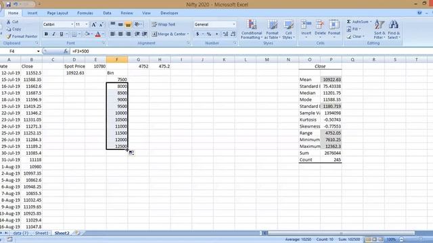Open the Calibri font name dropdown
The width and height of the screenshot is (433, 243).
click(72, 24)
